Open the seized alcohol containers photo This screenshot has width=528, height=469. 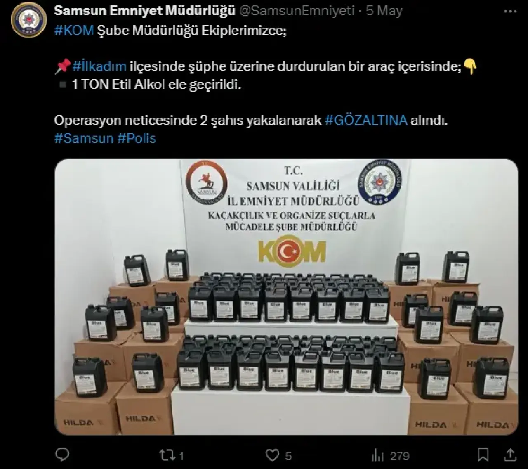point(286,297)
